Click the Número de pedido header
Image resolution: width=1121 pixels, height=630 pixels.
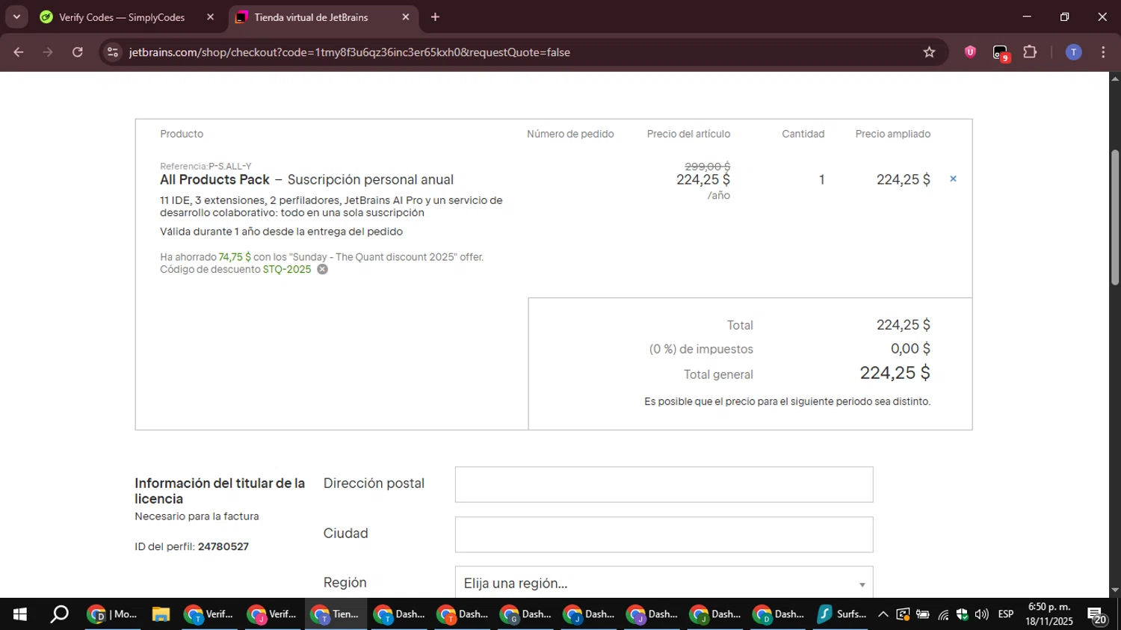570,134
